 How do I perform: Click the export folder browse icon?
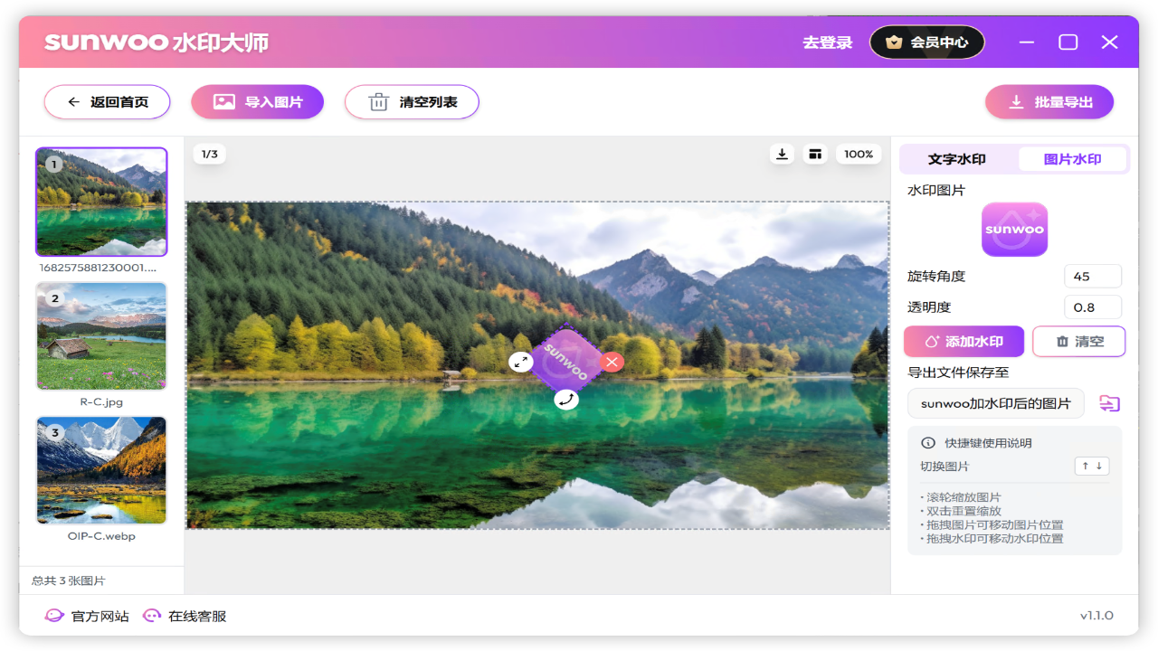[1109, 403]
